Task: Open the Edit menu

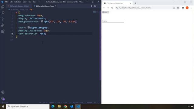Action: pyautogui.click(x=11, y=2)
